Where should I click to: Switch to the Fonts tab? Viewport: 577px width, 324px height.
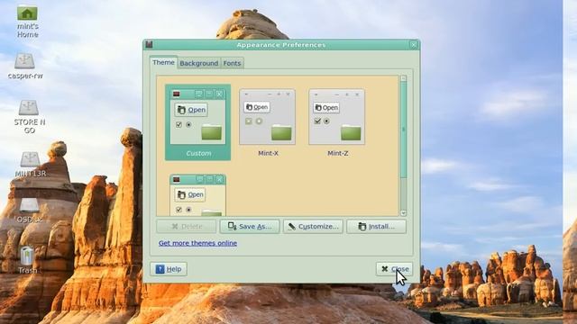(232, 63)
